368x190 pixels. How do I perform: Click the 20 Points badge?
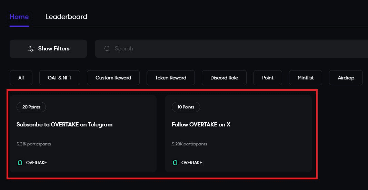tap(31, 107)
